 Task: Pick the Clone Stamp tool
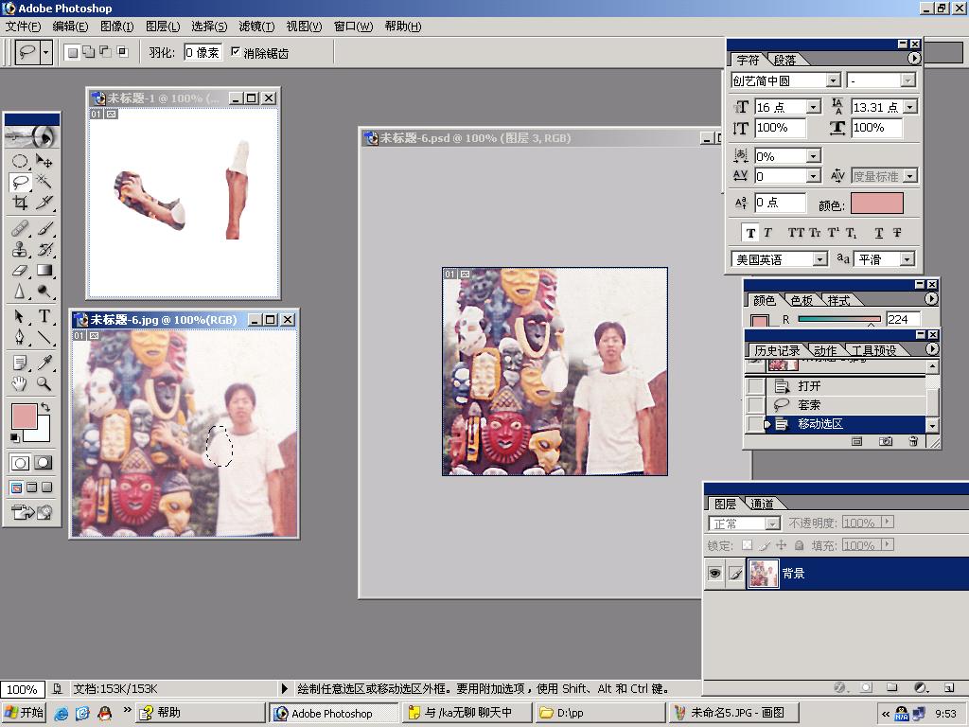click(19, 250)
